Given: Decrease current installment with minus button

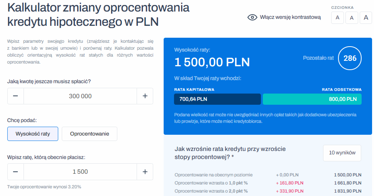Looking at the screenshot, I should [15, 172].
